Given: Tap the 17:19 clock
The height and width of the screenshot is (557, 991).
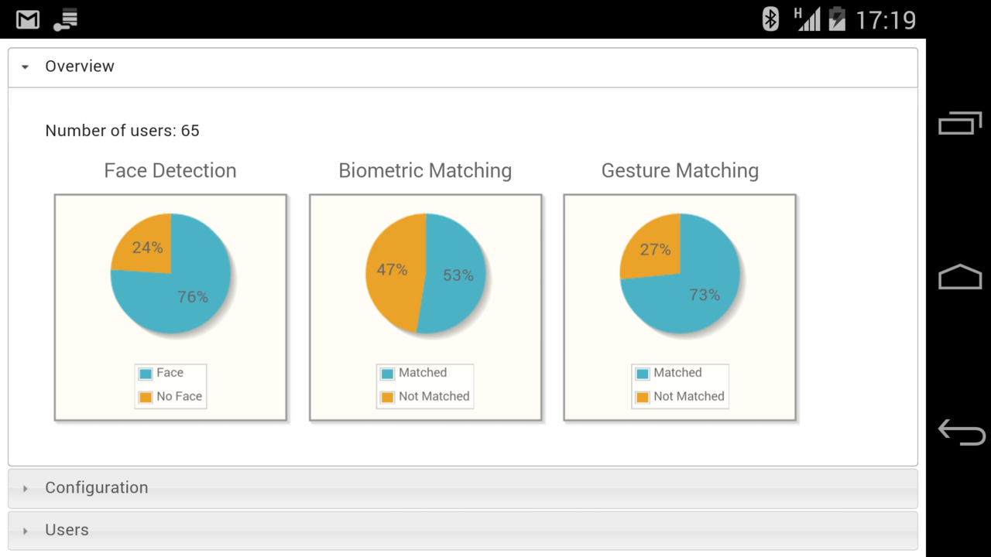Looking at the screenshot, I should click(886, 19).
